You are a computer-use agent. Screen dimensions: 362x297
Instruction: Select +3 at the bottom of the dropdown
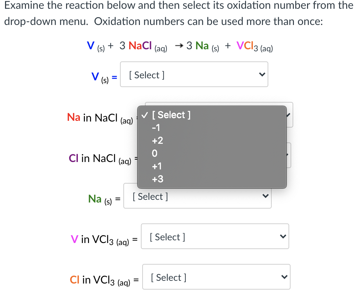(157, 179)
